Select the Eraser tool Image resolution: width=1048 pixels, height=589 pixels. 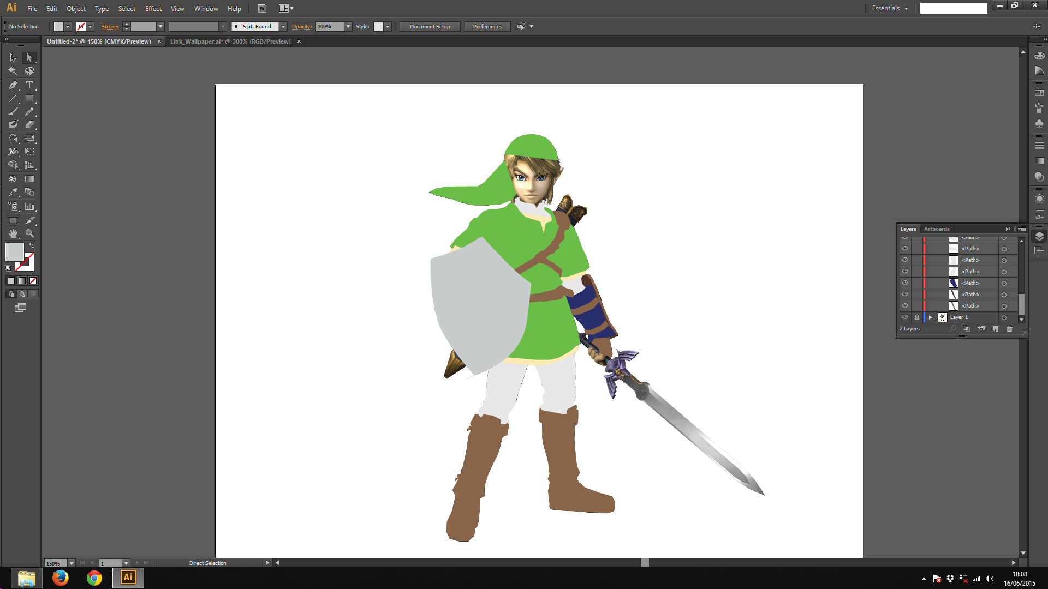[29, 124]
